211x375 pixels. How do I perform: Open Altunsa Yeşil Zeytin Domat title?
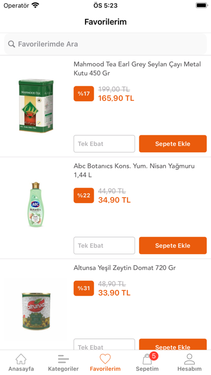click(124, 268)
